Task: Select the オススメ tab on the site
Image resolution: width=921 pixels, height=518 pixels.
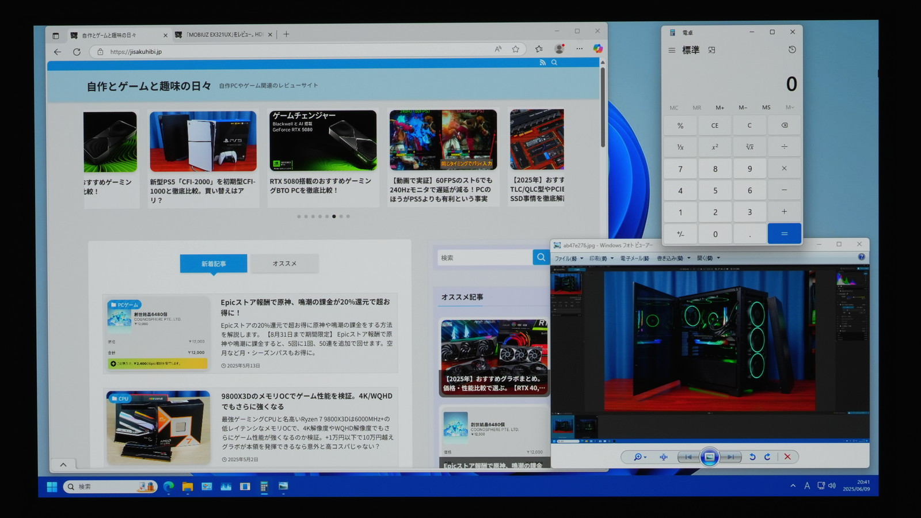Action: 284,264
